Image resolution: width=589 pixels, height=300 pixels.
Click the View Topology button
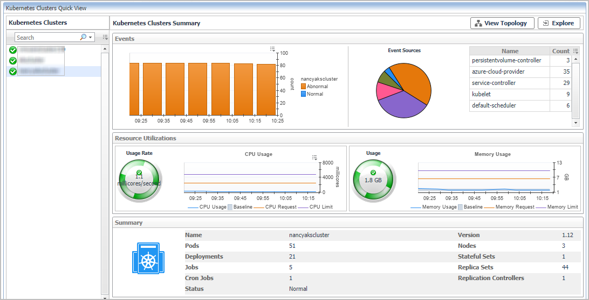(502, 23)
